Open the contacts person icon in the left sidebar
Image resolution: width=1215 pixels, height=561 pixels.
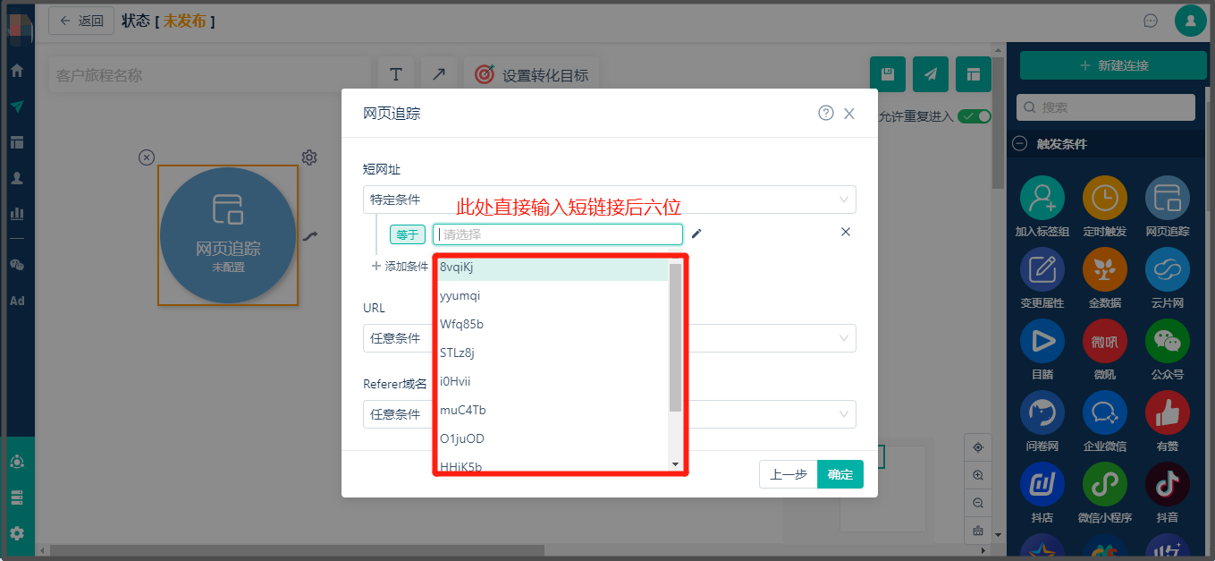tap(17, 178)
